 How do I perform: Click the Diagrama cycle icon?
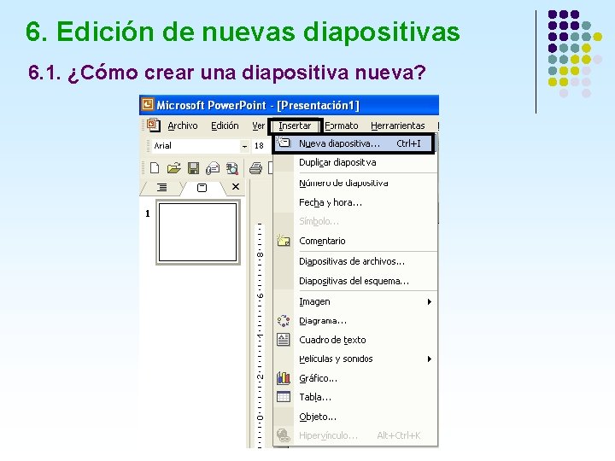tap(284, 321)
